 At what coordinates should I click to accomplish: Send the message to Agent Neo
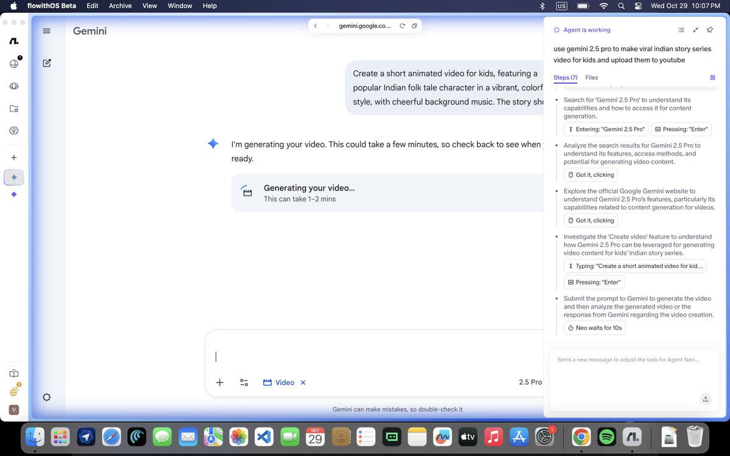(x=706, y=399)
